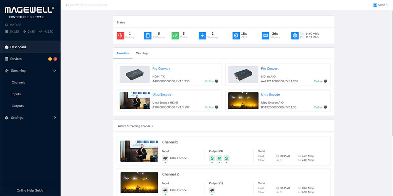Viewport: 393px width, 196px height.
Task: Click the All Devices status icon
Action: [x=148, y=35]
